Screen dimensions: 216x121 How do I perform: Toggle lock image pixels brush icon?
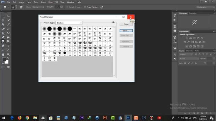[x=189, y=63]
